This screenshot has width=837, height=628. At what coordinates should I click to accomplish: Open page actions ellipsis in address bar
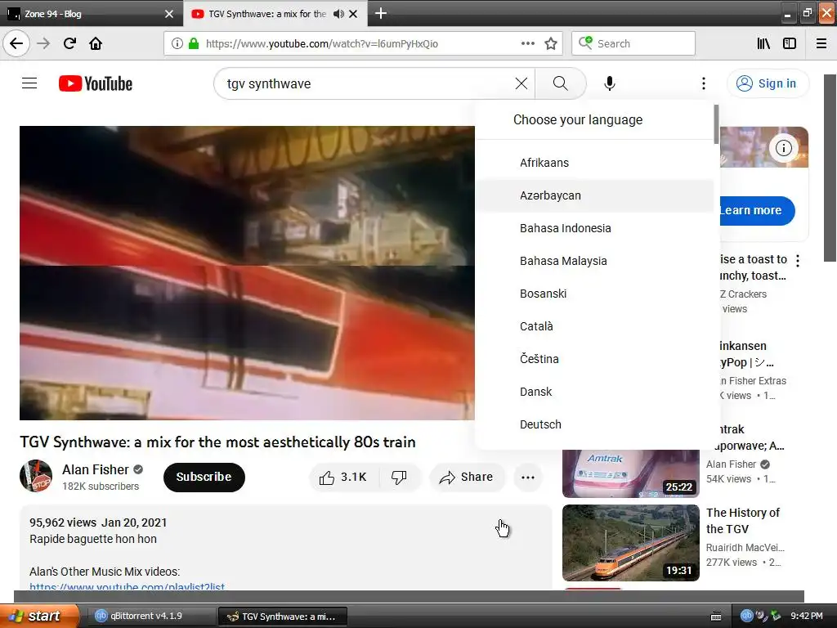(x=527, y=43)
